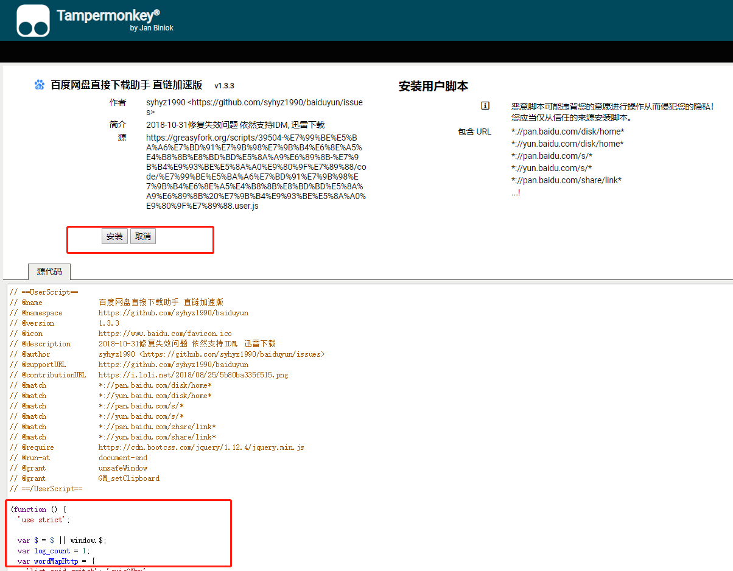Click the 简介 description label

118,124
